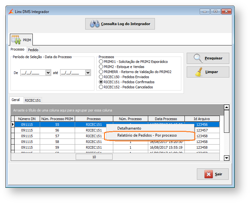Click the group-by column drop area text
The width and height of the screenshot is (250, 203).
coord(62,110)
